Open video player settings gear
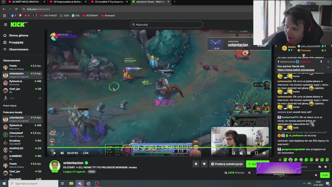332x187 pixels. point(264,153)
